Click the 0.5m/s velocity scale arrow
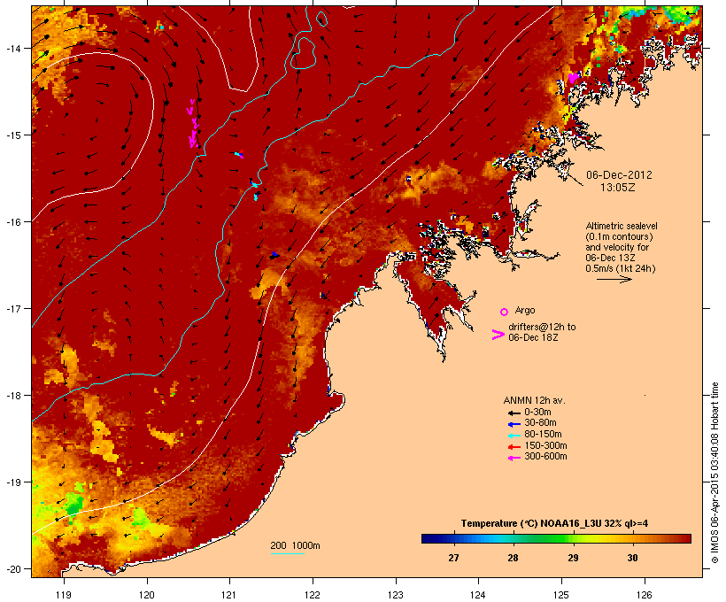This screenshot has width=726, height=602. 614,279
